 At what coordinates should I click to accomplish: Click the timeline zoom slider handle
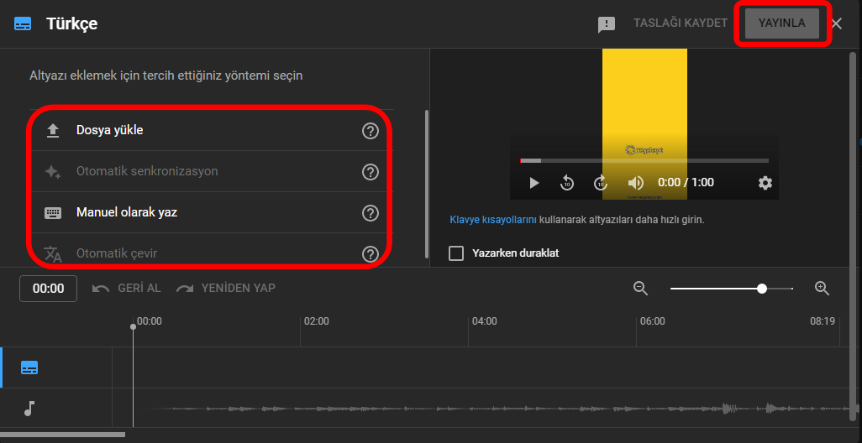[x=762, y=289]
